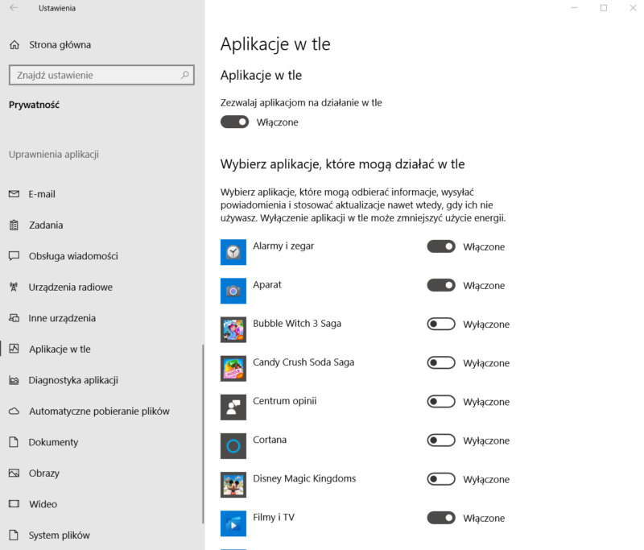
Task: Click the magnifier icon in search box
Action: click(185, 75)
